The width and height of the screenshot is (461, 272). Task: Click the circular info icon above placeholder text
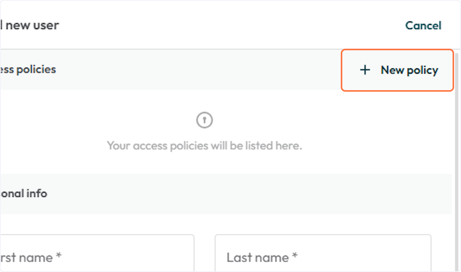[204, 120]
